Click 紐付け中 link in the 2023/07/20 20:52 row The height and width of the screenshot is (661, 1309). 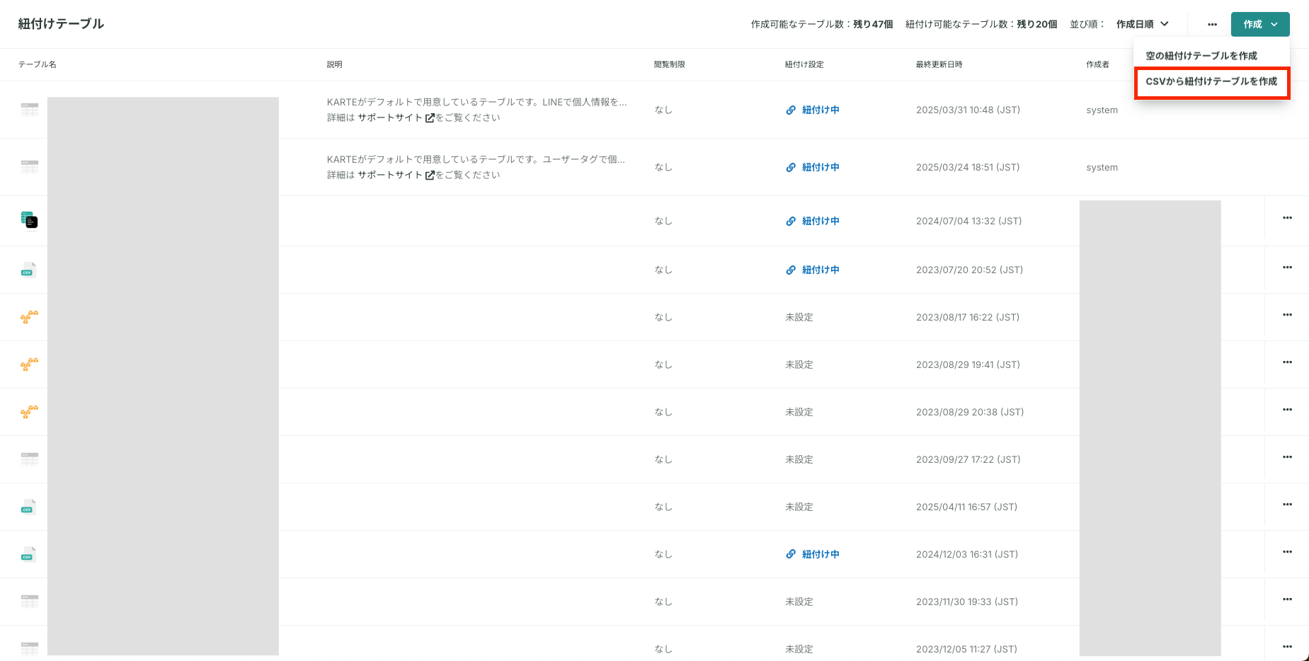(x=821, y=270)
